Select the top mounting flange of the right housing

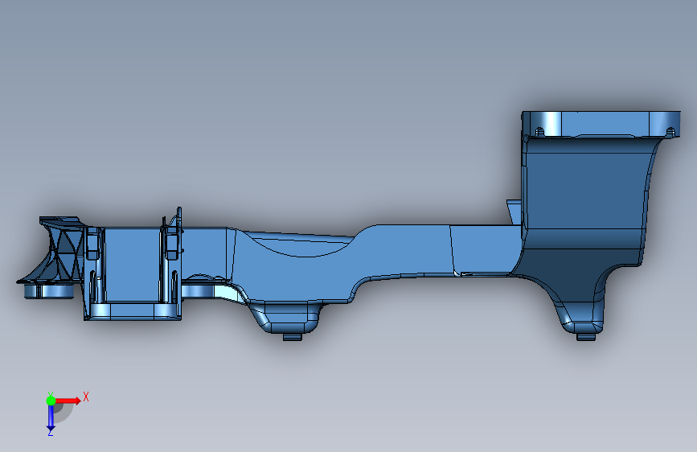coord(601,124)
